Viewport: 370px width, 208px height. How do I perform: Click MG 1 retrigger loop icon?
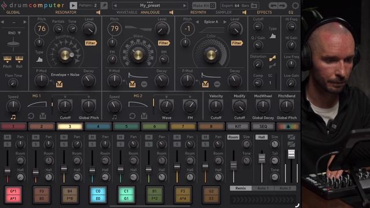31,116
